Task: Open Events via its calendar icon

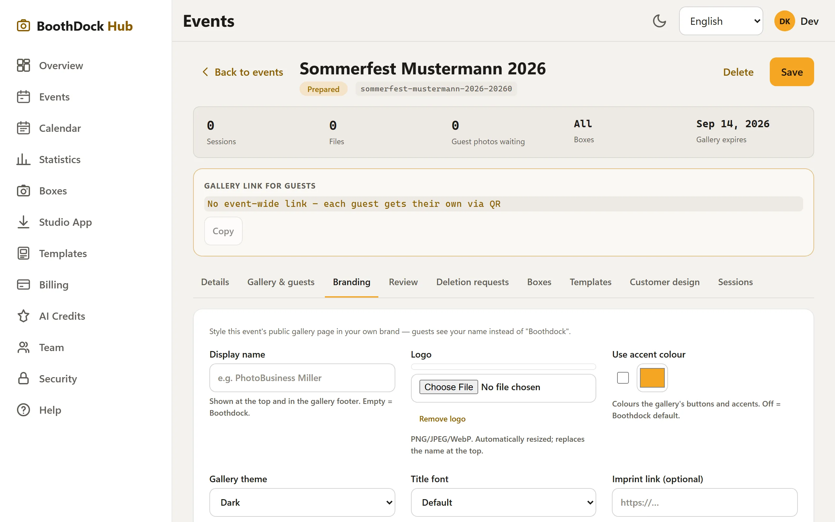Action: click(x=23, y=97)
